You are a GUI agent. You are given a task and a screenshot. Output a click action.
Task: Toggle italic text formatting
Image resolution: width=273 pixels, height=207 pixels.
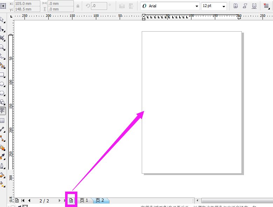(x=245, y=6)
